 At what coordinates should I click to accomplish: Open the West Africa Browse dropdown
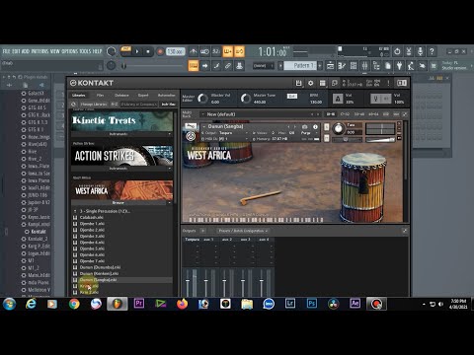(121, 203)
